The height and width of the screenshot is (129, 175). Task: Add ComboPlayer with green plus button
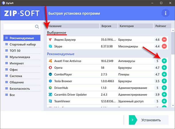pyautogui.click(x=164, y=74)
